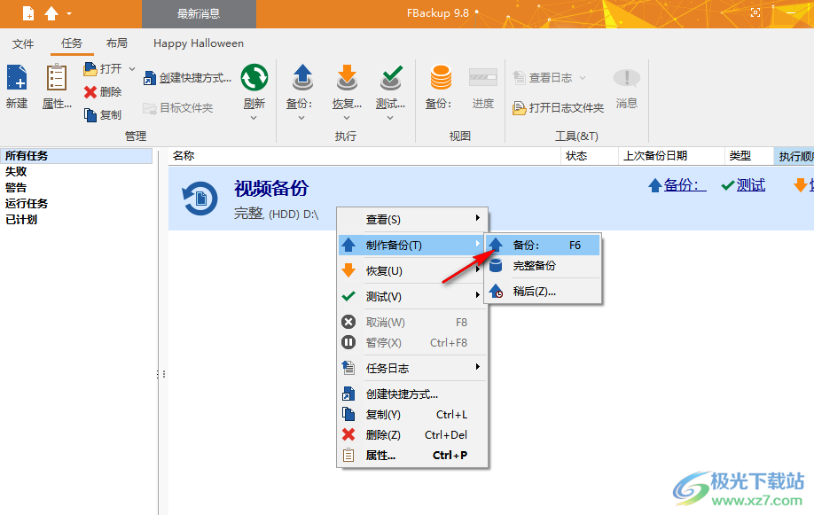Click the 上次备份日期 column header
Screen dimensions: 814x515
672,156
